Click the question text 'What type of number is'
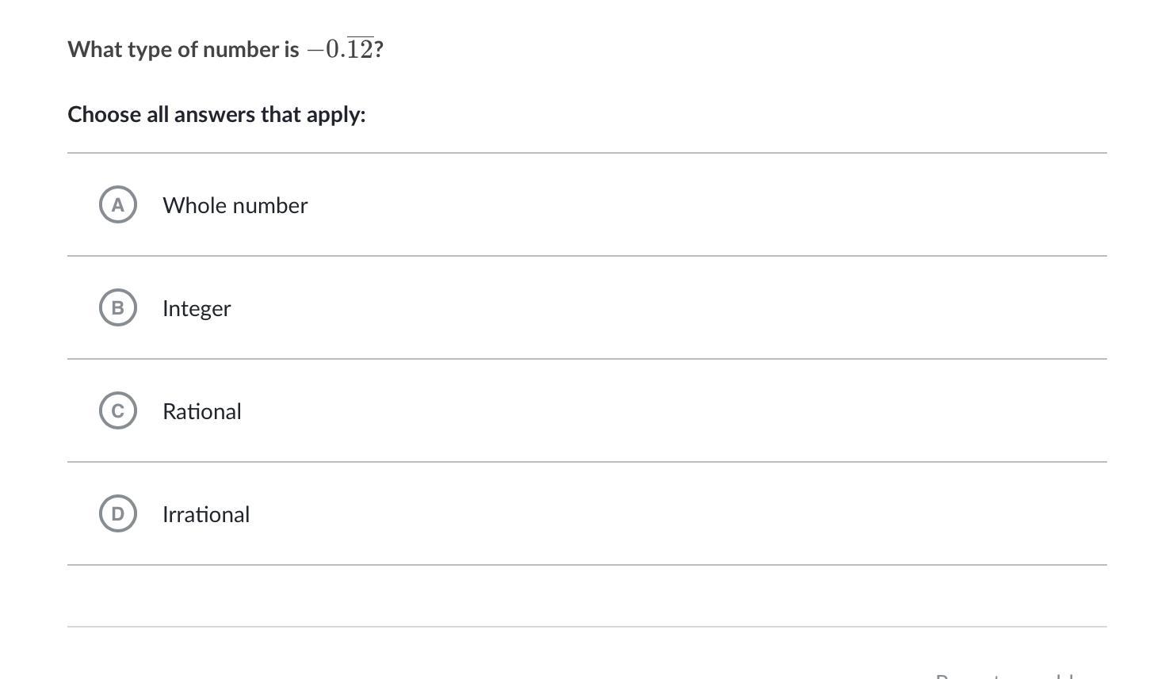The height and width of the screenshot is (679, 1165). (x=183, y=49)
